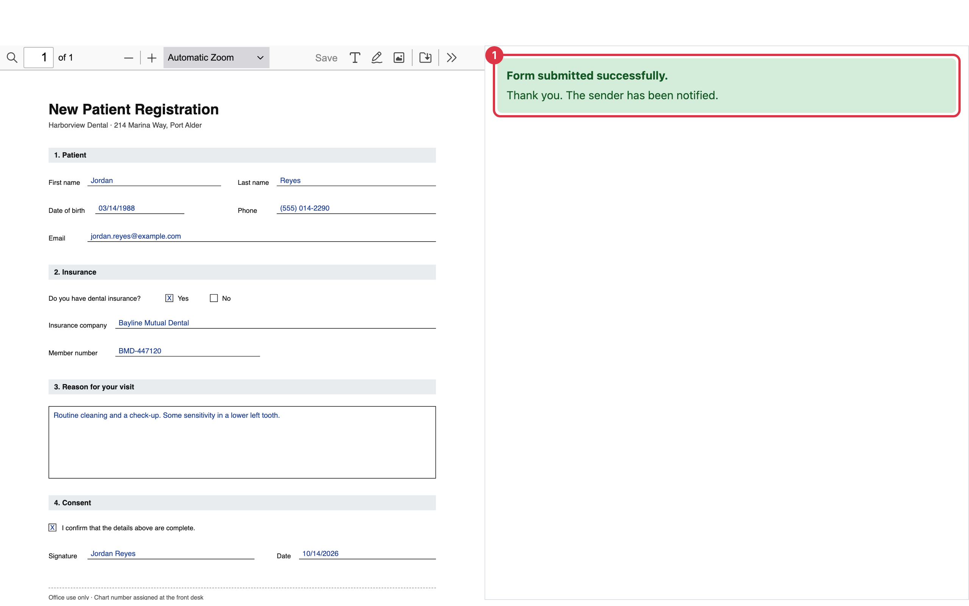Viewport: 969px width, 606px height.
Task: Check the No insurance checkbox
Action: pos(214,298)
